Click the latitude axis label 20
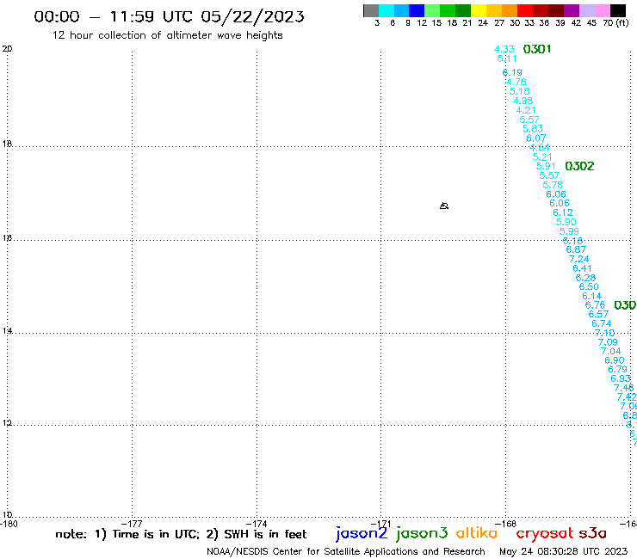This screenshot has width=637, height=559. (x=7, y=49)
